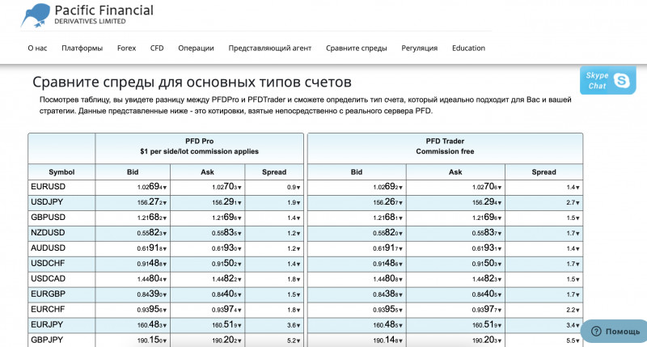Screen dimensions: 647x347
Task: Open the Представляющий агент menu
Action: click(x=270, y=48)
